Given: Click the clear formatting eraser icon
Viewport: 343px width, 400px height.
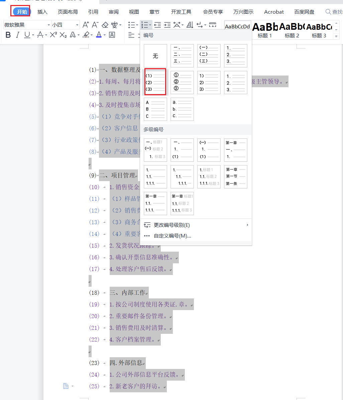Looking at the screenshot, I should tap(105, 25).
